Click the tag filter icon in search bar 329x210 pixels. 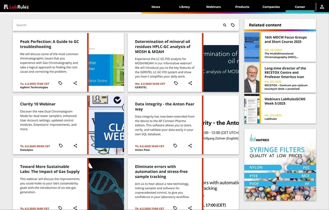point(233,25)
